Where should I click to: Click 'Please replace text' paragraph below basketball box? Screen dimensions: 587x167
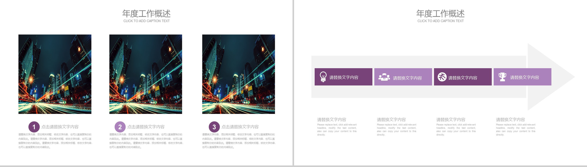click(x=456, y=130)
